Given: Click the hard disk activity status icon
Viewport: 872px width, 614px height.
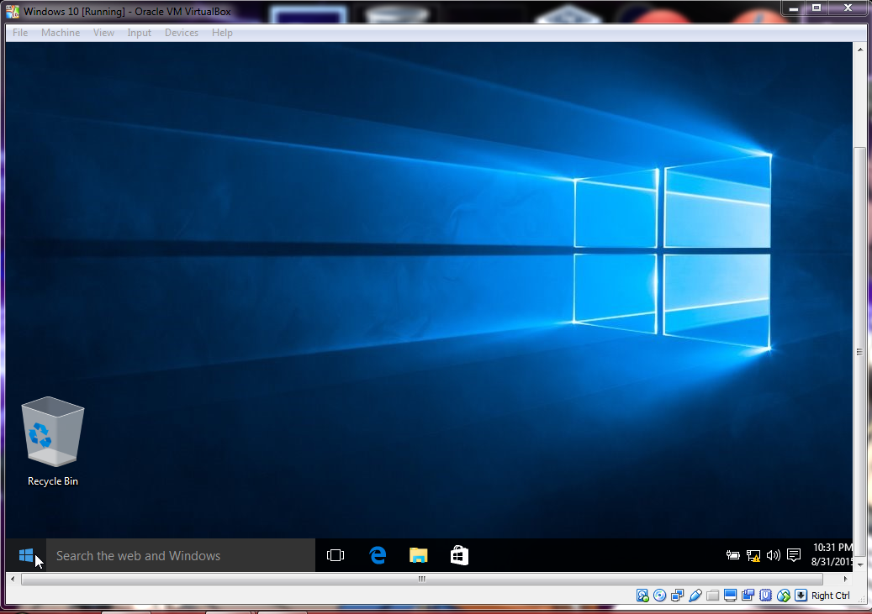Looking at the screenshot, I should (x=642, y=596).
